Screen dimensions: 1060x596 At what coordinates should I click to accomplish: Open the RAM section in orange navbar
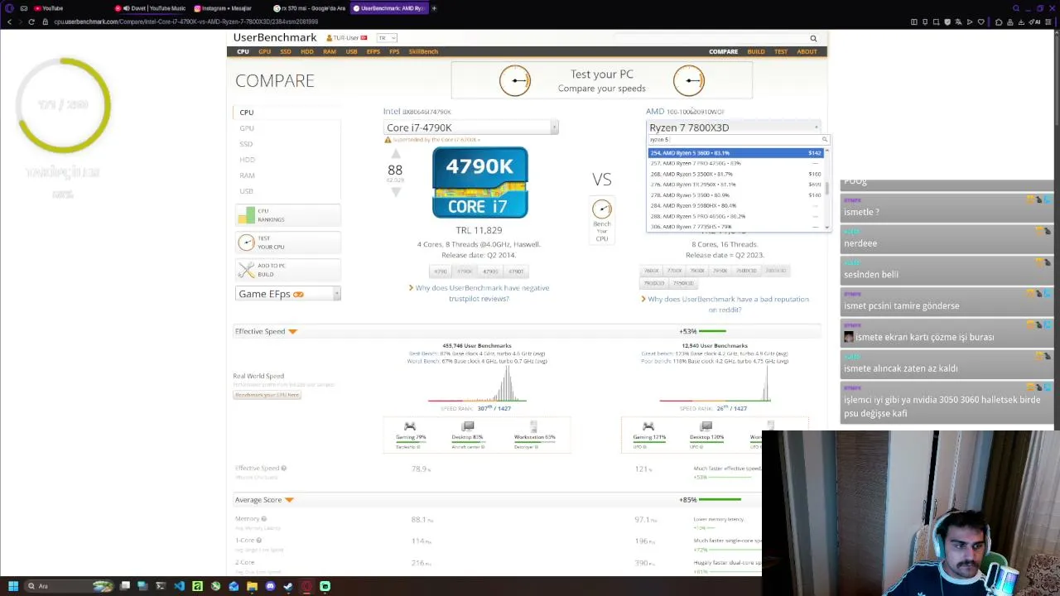(x=330, y=51)
